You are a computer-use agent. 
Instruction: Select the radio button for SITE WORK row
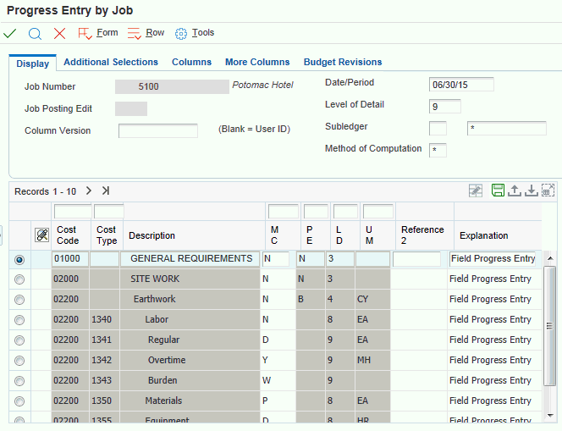tap(19, 279)
